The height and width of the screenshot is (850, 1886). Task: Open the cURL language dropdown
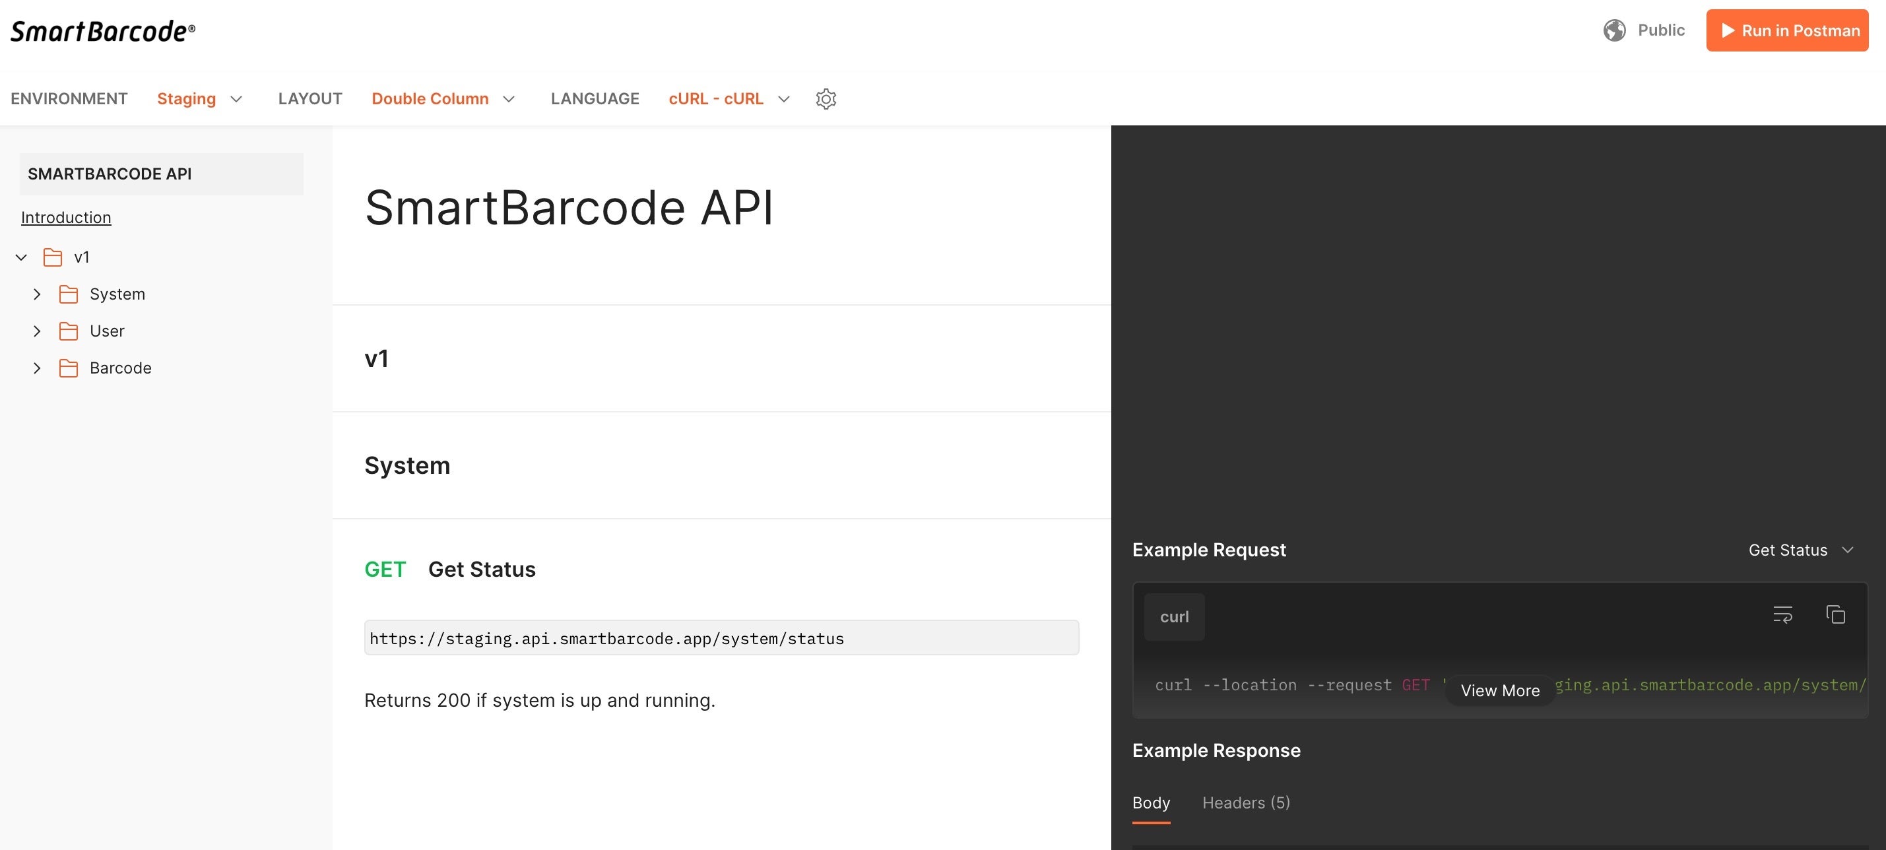click(x=729, y=99)
